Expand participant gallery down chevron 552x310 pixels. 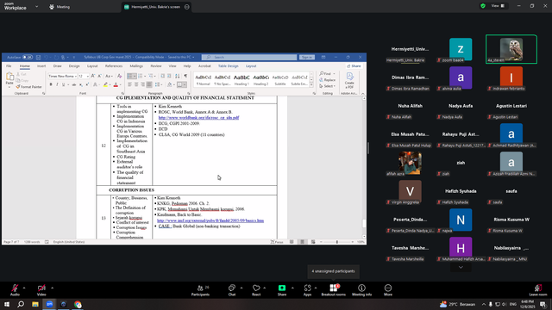(x=461, y=267)
